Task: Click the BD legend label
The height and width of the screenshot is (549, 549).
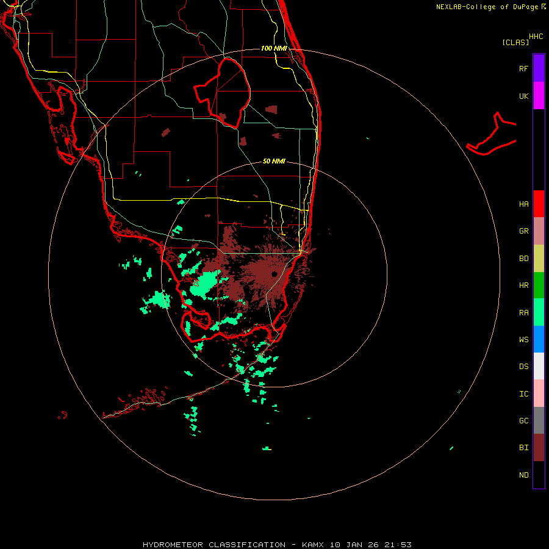Action: click(x=523, y=259)
